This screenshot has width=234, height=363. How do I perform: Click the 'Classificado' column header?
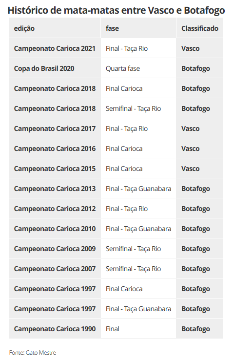(199, 28)
